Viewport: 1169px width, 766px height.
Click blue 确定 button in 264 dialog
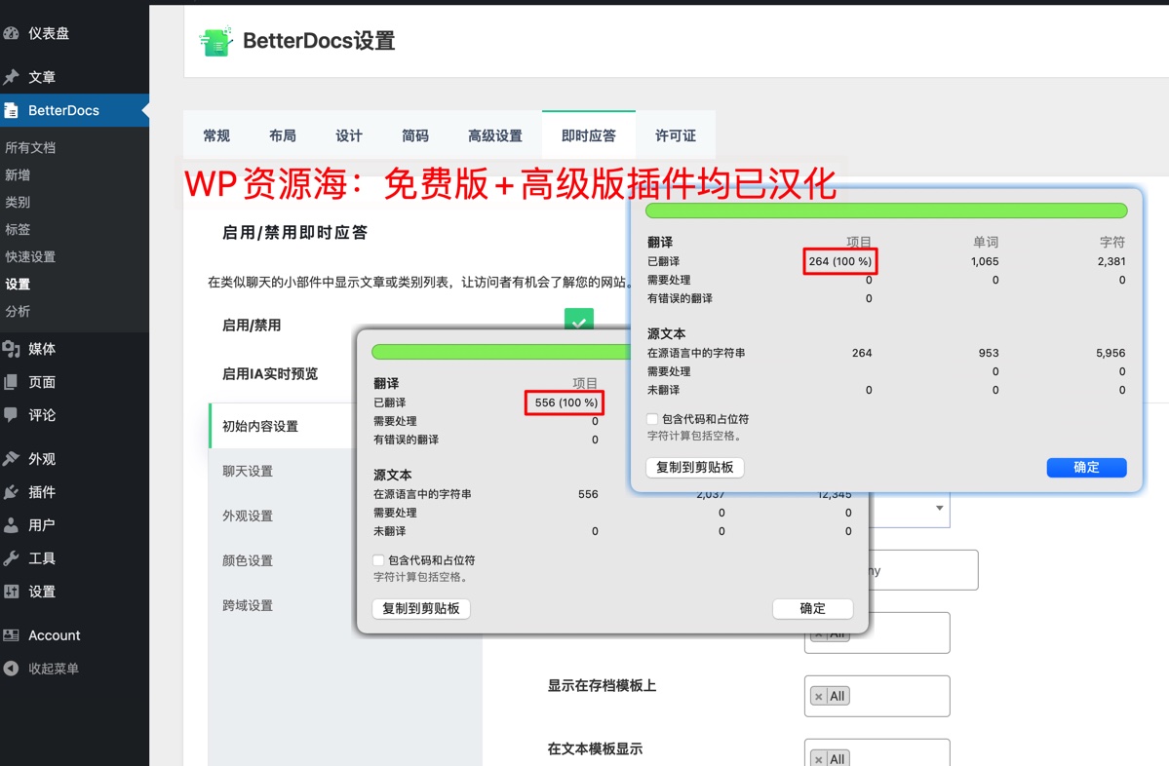(x=1086, y=467)
